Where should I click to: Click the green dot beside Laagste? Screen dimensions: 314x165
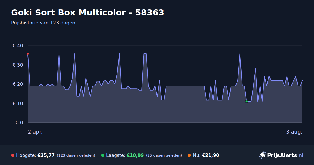[x=103, y=155]
